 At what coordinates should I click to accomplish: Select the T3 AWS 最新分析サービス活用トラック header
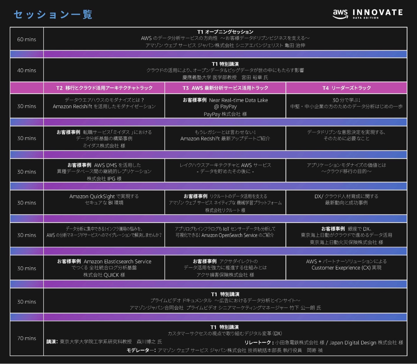225,88
